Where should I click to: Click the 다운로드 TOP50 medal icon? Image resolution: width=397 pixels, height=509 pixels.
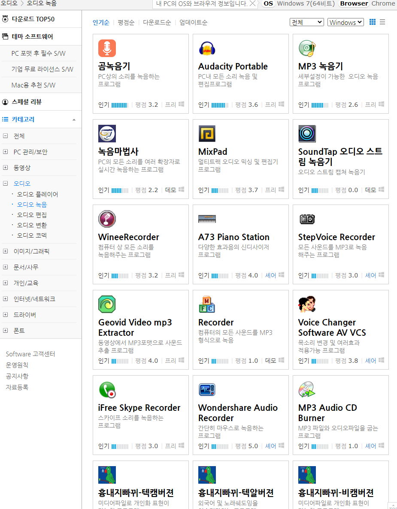(5, 19)
